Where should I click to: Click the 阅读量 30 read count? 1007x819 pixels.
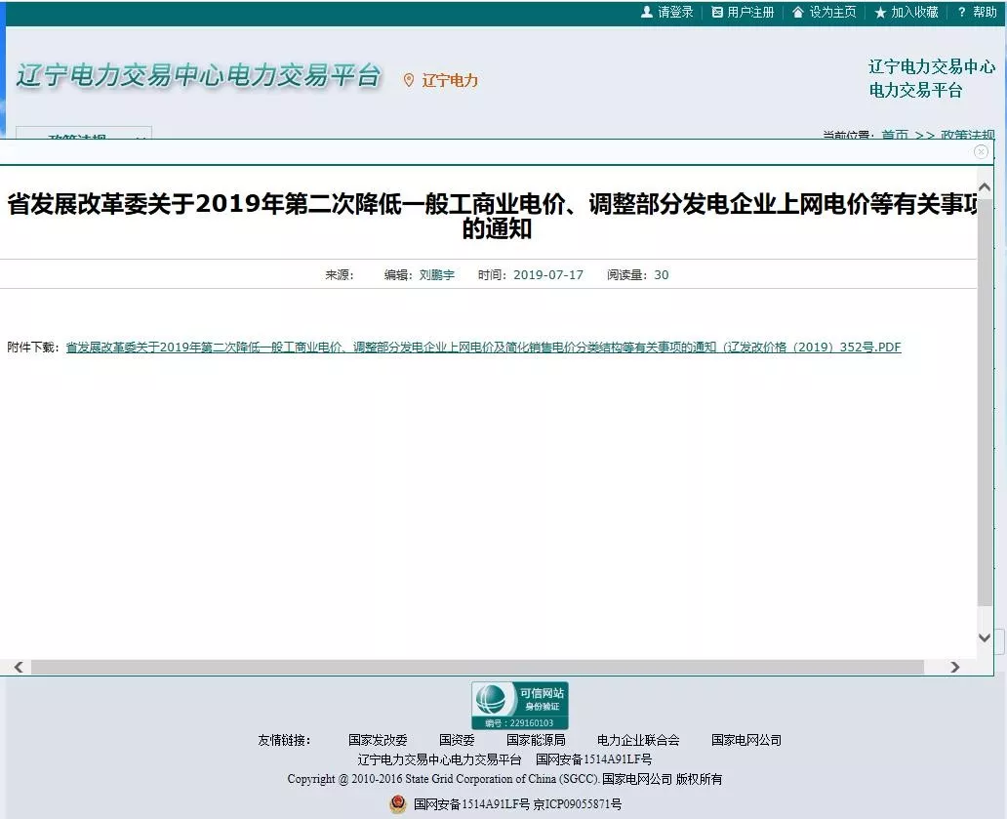[638, 275]
